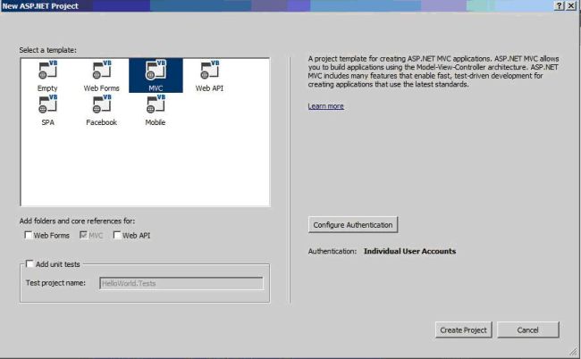Viewport: 581px width, 359px height.
Task: Click the 'Select a template:' label
Action: point(47,50)
